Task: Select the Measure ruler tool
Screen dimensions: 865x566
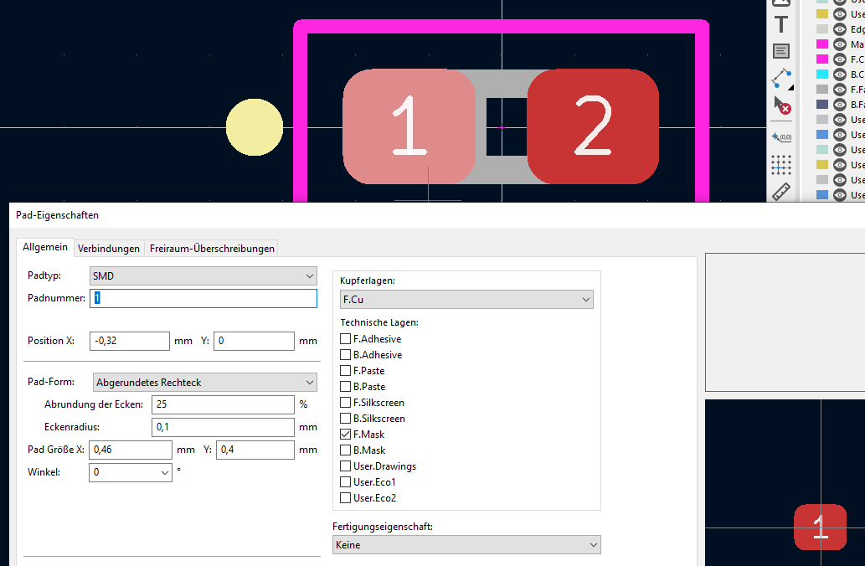Action: pyautogui.click(x=781, y=192)
